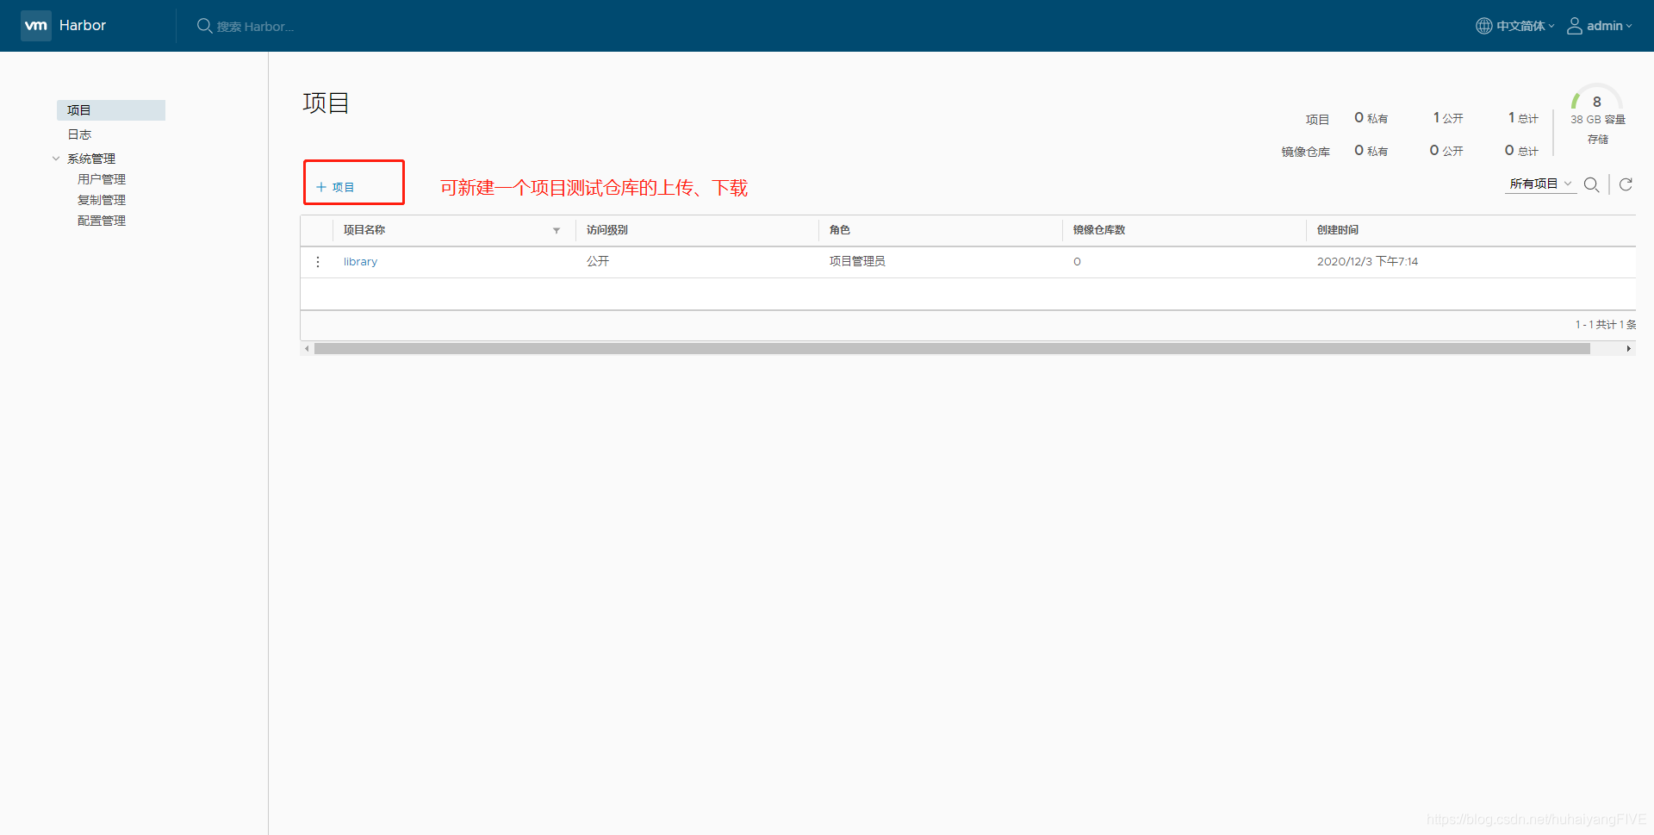Click the scrollbar left arrow
The width and height of the screenshot is (1654, 835).
click(307, 349)
